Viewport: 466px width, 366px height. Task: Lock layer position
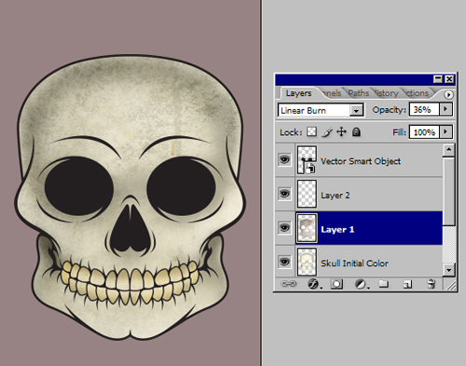coord(341,132)
